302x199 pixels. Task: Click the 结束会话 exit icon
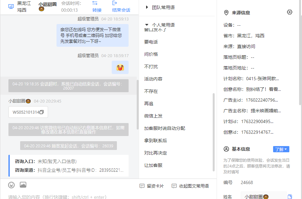[x=115, y=3]
